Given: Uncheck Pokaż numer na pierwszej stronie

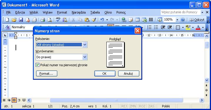Looking at the screenshot, I should [x=37, y=65].
